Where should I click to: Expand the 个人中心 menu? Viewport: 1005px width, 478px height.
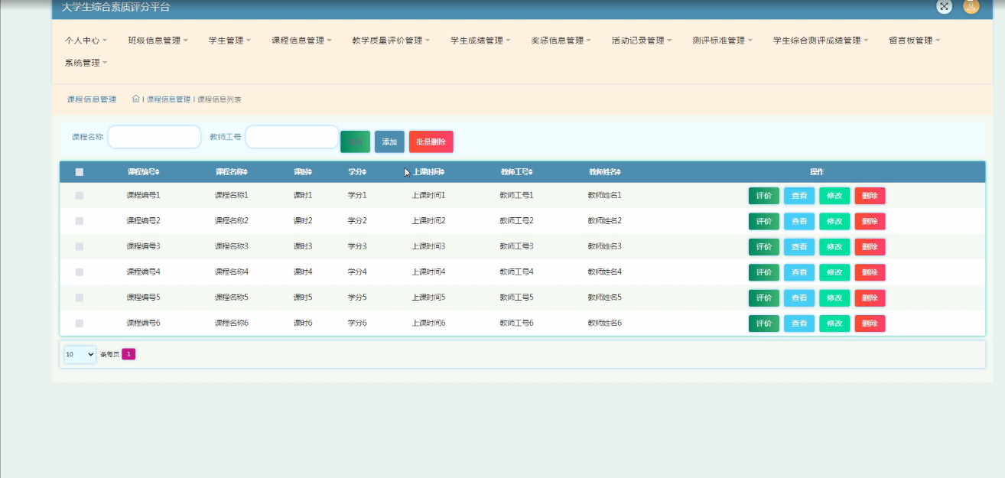[86, 41]
